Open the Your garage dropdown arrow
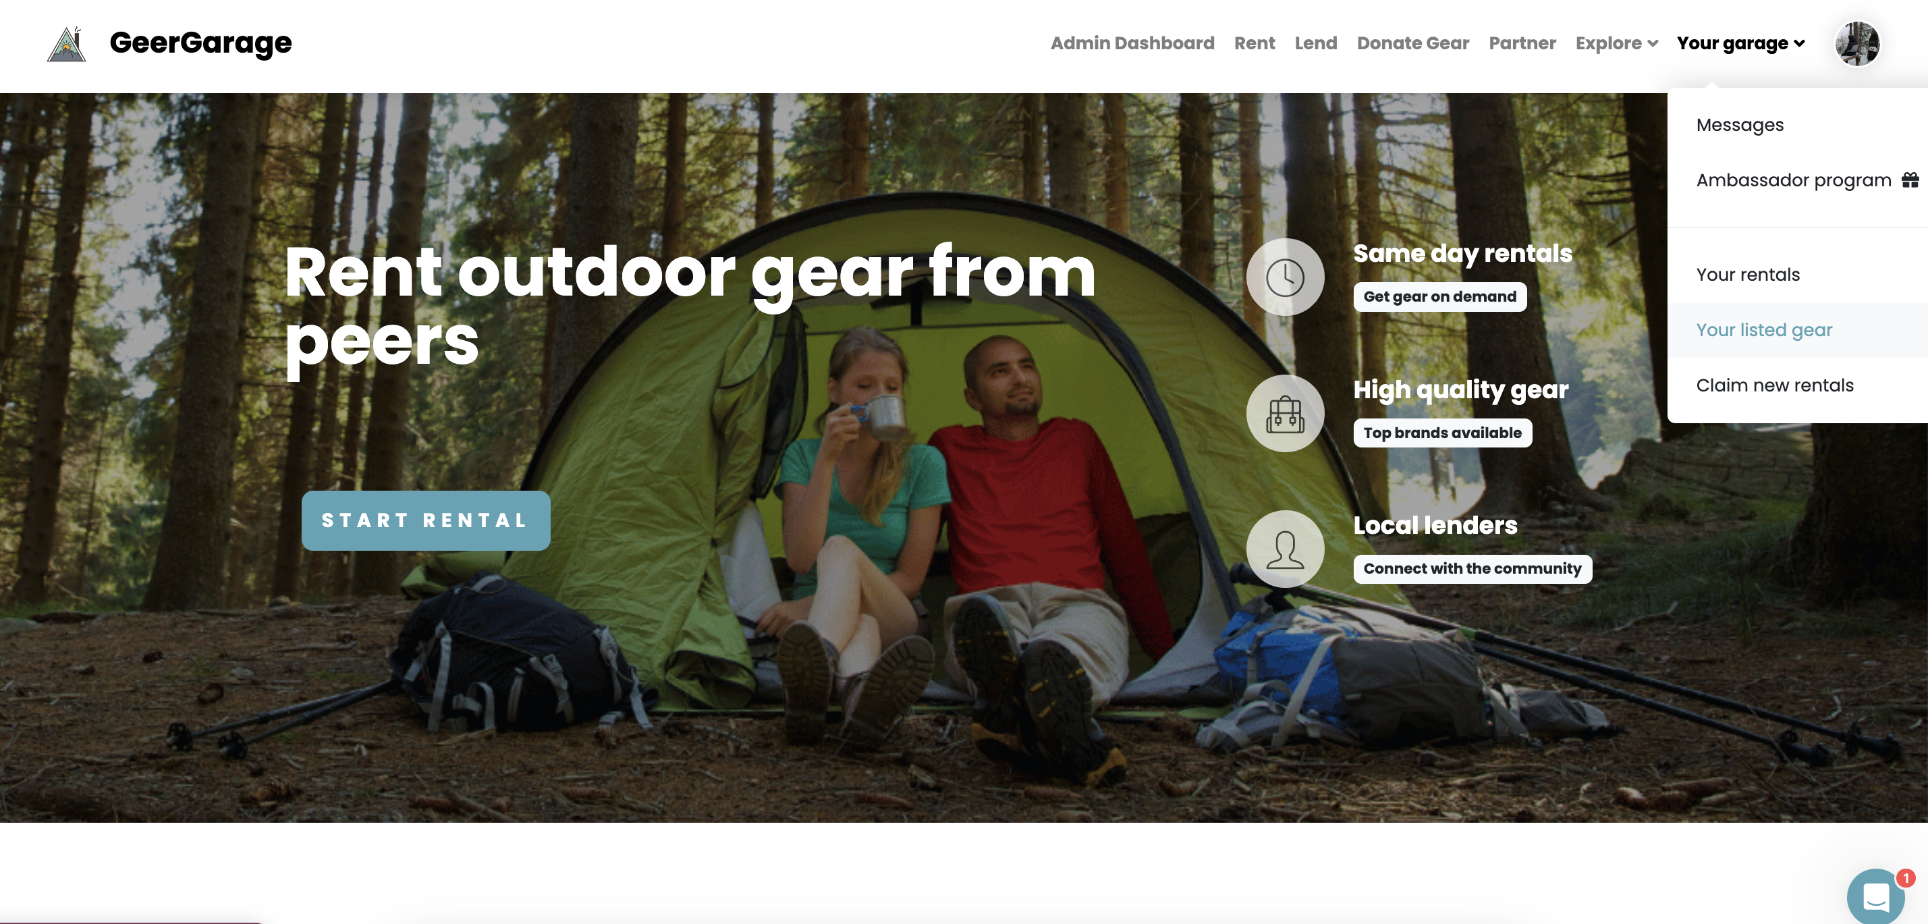The width and height of the screenshot is (1928, 924). click(x=1799, y=43)
